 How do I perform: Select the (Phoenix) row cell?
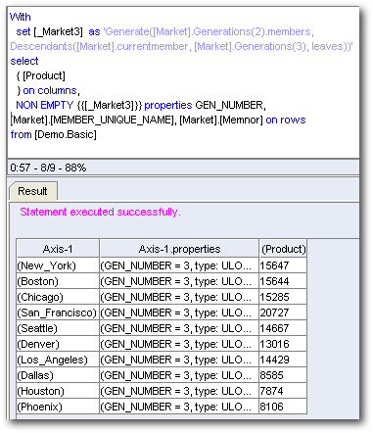click(x=58, y=407)
